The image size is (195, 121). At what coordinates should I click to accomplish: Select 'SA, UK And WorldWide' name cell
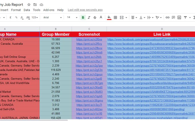click(x=20, y=83)
